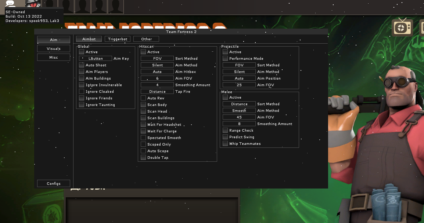The width and height of the screenshot is (424, 223).
Task: Click the red player avatar icon
Action: point(33,4)
